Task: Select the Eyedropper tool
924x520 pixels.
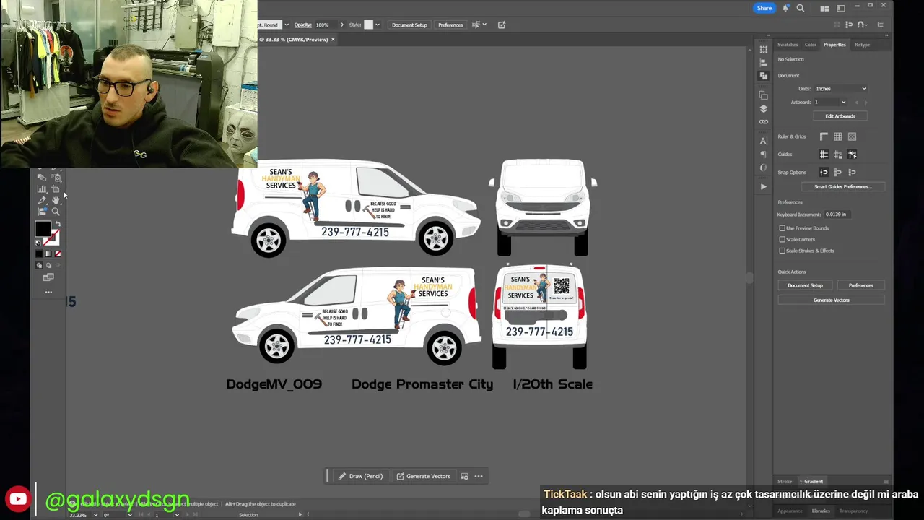Action: [x=42, y=200]
